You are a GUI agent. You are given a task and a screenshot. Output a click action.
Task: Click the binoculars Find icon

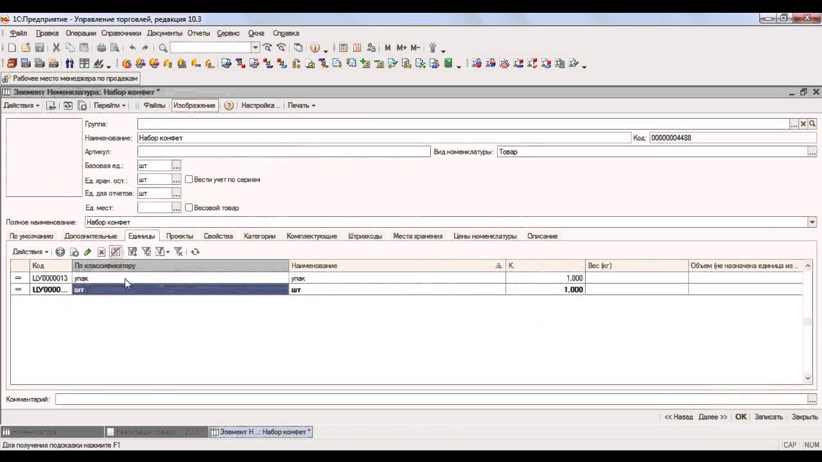point(69,64)
